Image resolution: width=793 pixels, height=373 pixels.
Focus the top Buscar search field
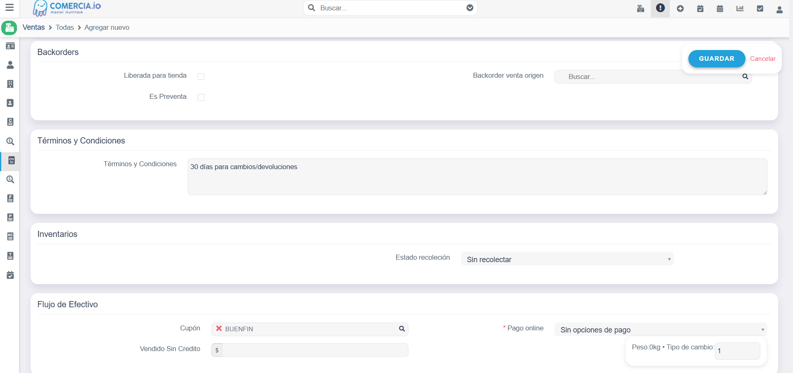tap(390, 8)
